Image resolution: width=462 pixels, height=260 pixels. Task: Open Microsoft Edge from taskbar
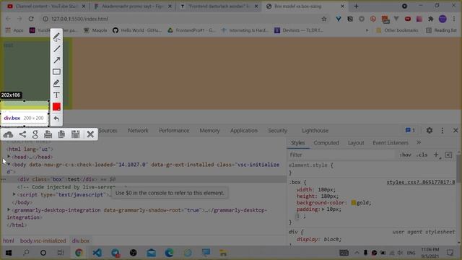[169, 253]
